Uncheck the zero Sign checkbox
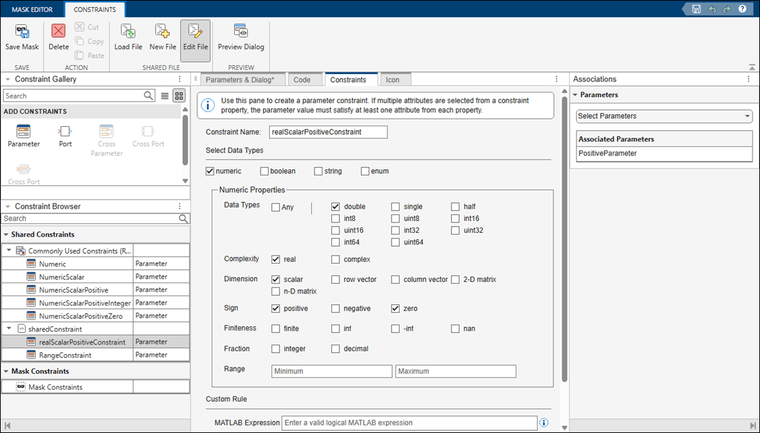 click(x=396, y=309)
